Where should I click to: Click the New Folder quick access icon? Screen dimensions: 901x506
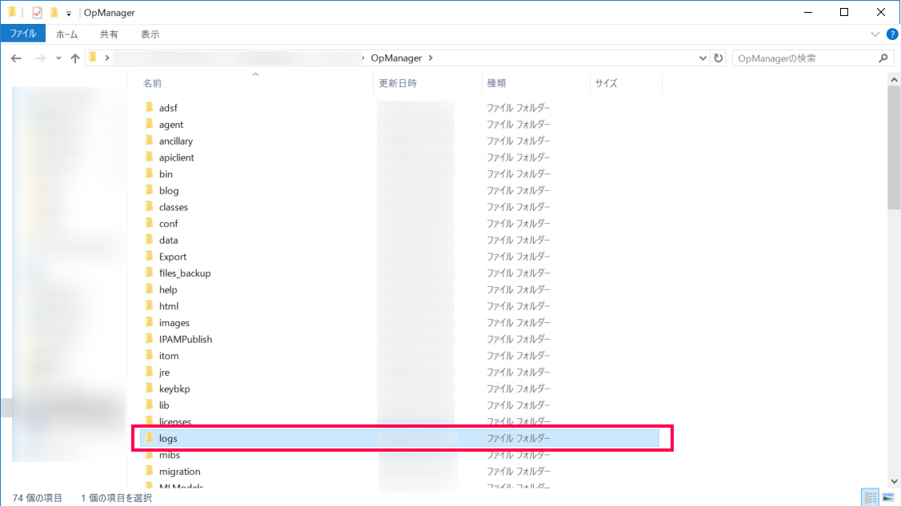point(53,12)
